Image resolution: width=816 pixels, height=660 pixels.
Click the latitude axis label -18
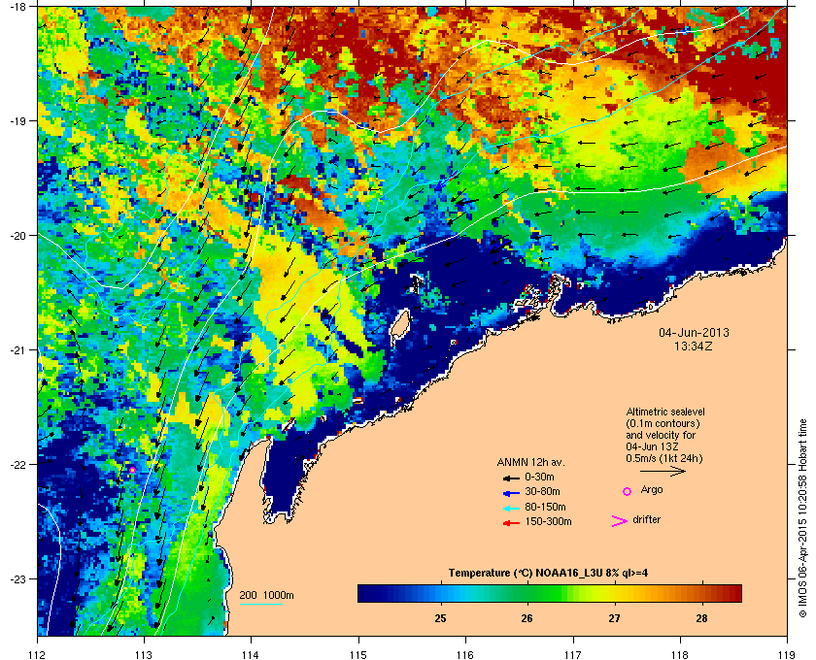coord(18,7)
